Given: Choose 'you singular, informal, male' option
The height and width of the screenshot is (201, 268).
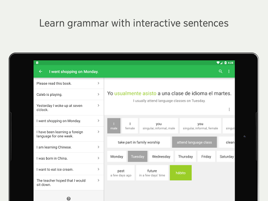Looking at the screenshot, I should 159,126.
